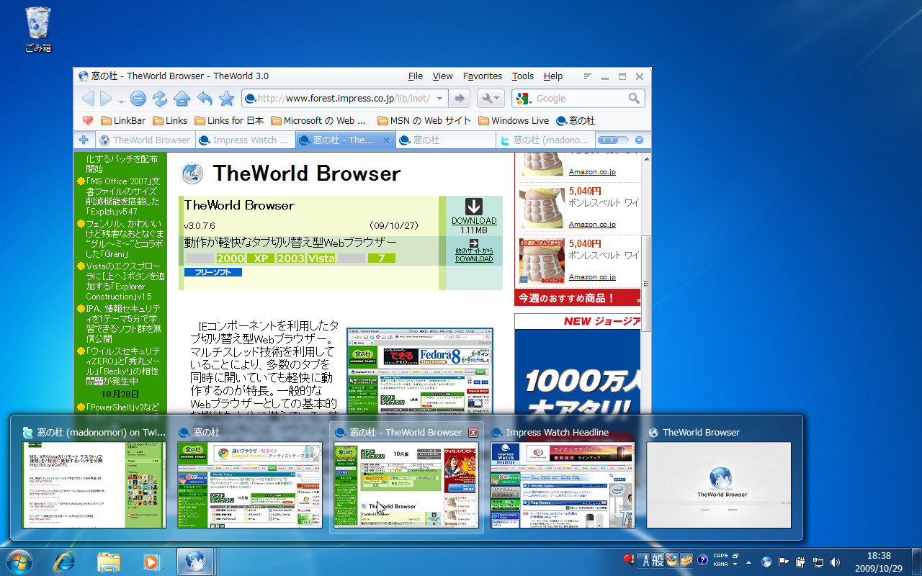Switch to the TheWorld Browser tab
Image resolution: width=922 pixels, height=576 pixels.
pos(145,140)
